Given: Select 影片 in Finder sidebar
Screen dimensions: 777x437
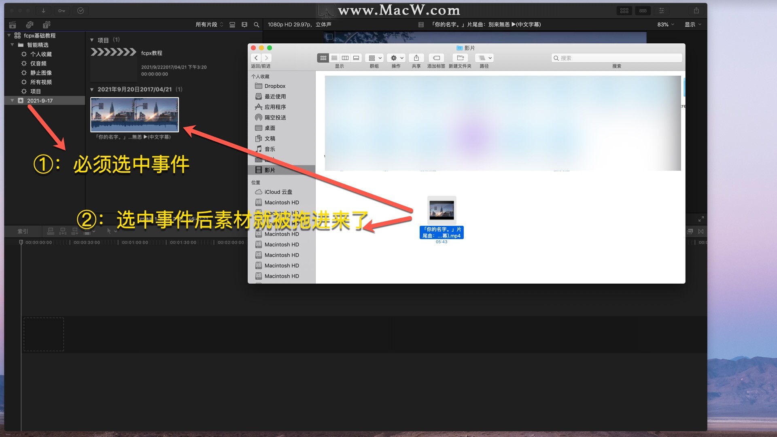Looking at the screenshot, I should click(x=270, y=170).
